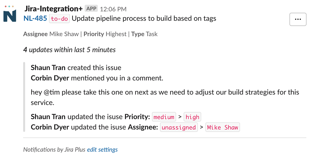Select the issue title about pipeline process
Image resolution: width=311 pixels, height=155 pixels.
144,19
